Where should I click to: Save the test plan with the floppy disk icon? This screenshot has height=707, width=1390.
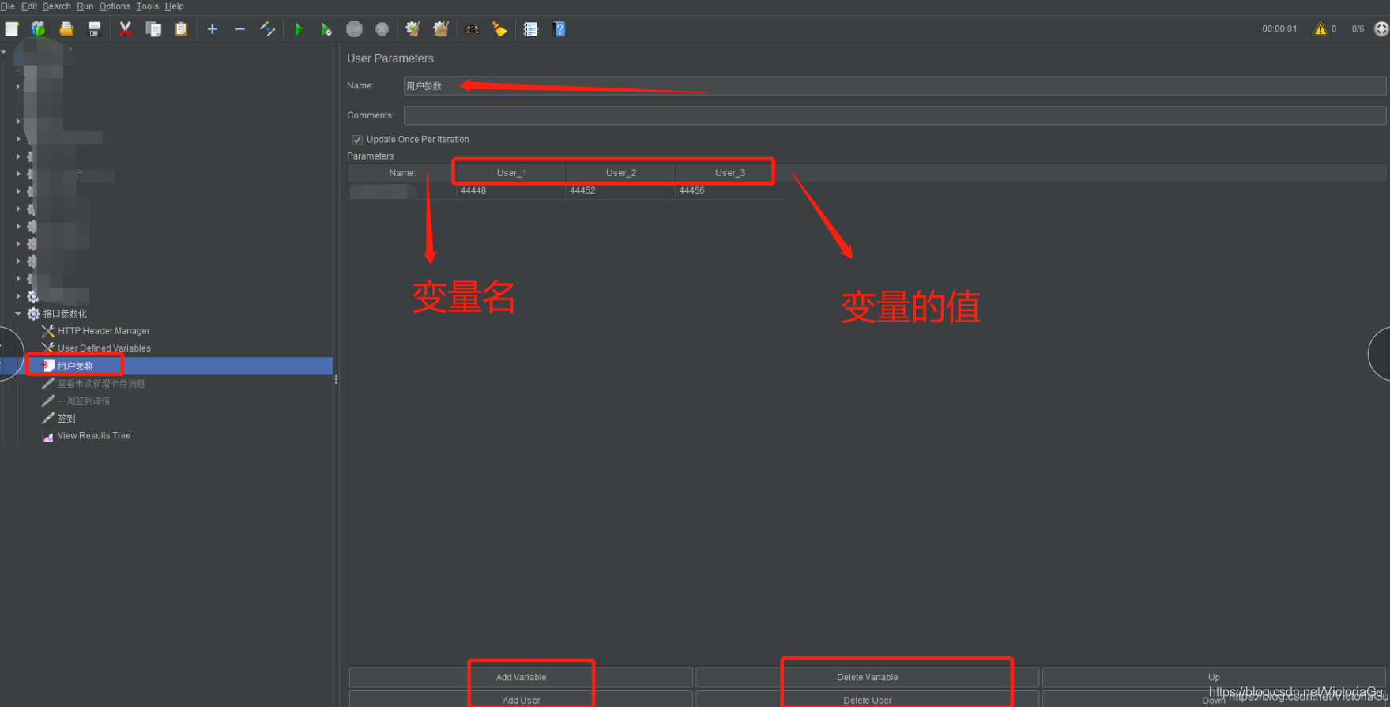(x=94, y=29)
